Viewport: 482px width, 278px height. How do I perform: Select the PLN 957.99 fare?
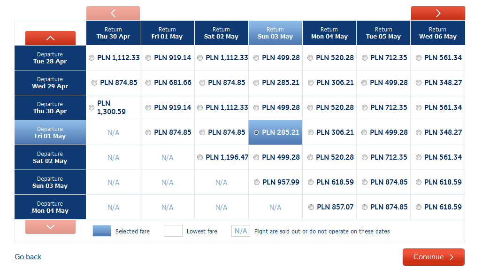pos(257,182)
